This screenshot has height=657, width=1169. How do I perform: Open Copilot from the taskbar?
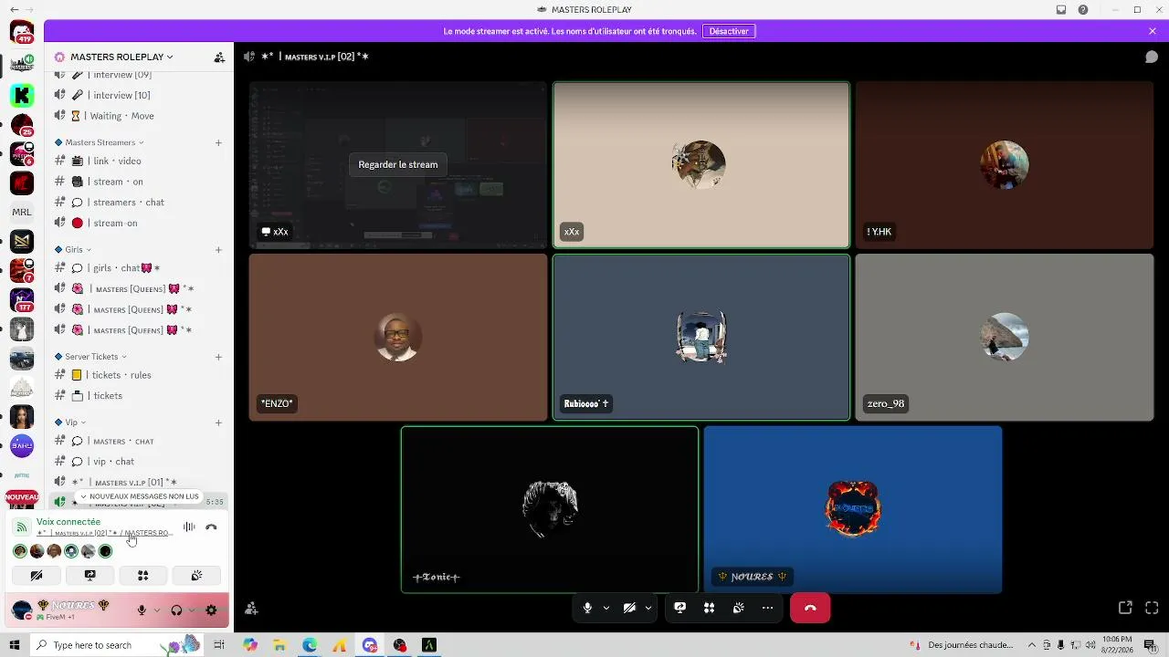point(250,645)
